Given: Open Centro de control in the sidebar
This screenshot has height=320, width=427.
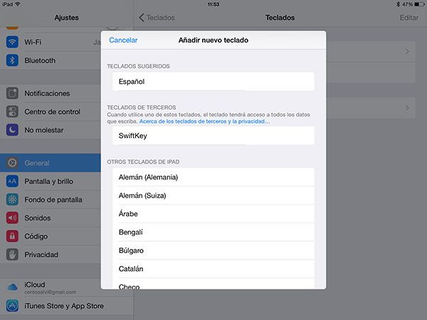Looking at the screenshot, I should [51, 112].
